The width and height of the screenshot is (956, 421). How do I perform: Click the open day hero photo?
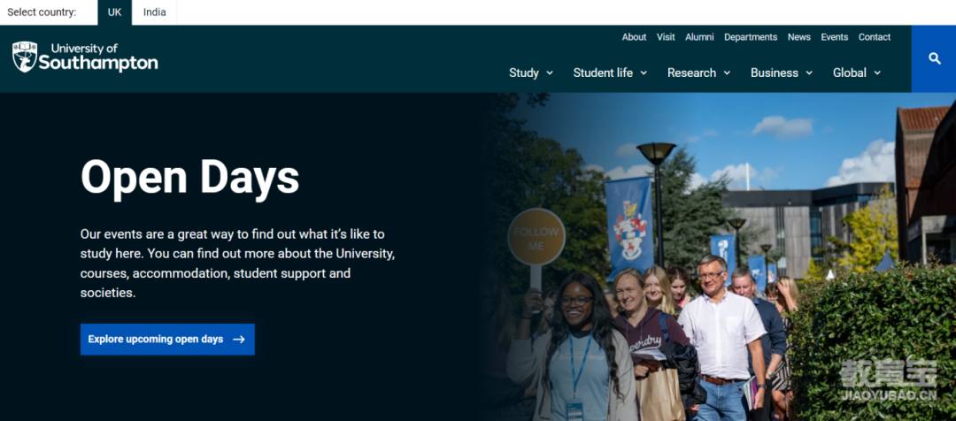[x=720, y=256]
